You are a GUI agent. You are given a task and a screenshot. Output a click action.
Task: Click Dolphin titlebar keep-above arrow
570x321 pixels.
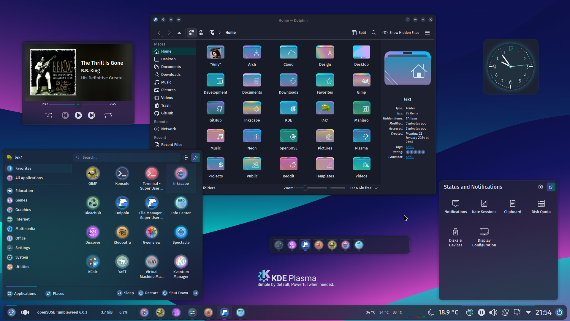pyautogui.click(x=171, y=20)
